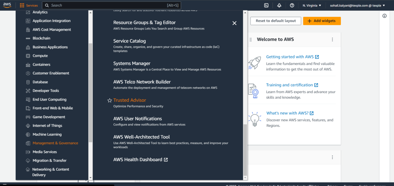Select Management & Governance in sidebar
394x186 pixels.
coord(55,143)
